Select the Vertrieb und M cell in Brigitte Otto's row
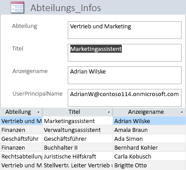This screenshot has width=186, height=170. pyautogui.click(x=21, y=165)
